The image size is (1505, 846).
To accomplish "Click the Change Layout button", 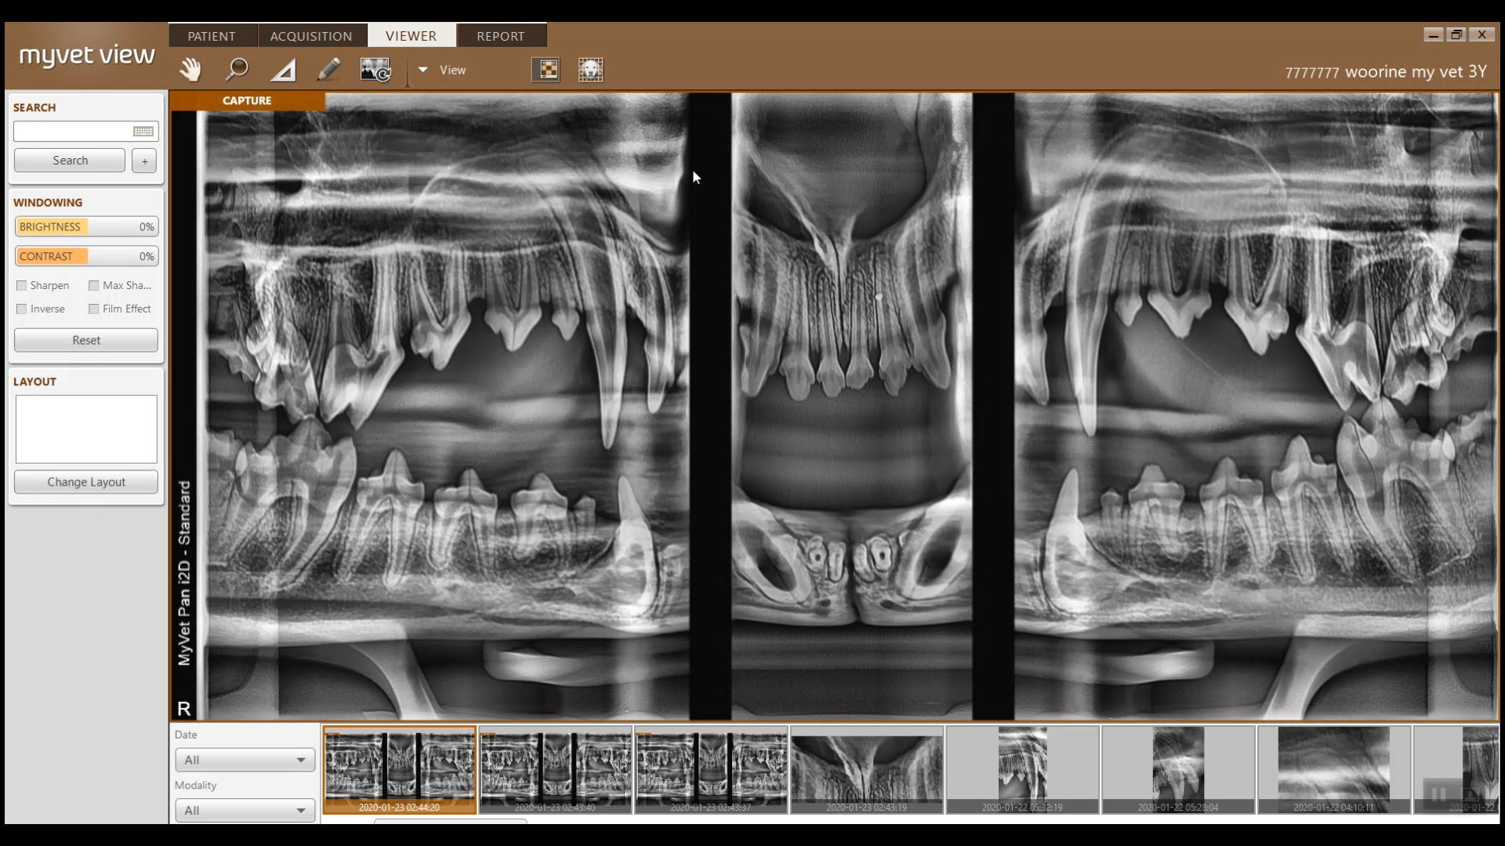I will tap(86, 482).
